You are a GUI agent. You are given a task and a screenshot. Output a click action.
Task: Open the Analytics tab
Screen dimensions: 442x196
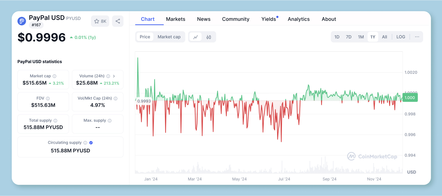tap(299, 19)
